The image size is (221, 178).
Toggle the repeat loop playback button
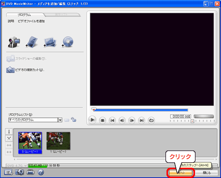151,121
